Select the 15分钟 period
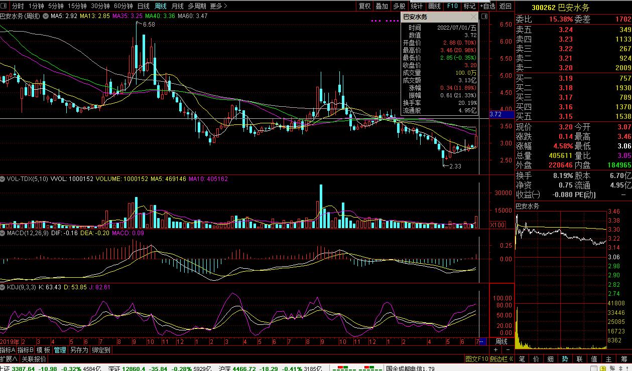This screenshot has width=632, height=371. [77, 6]
